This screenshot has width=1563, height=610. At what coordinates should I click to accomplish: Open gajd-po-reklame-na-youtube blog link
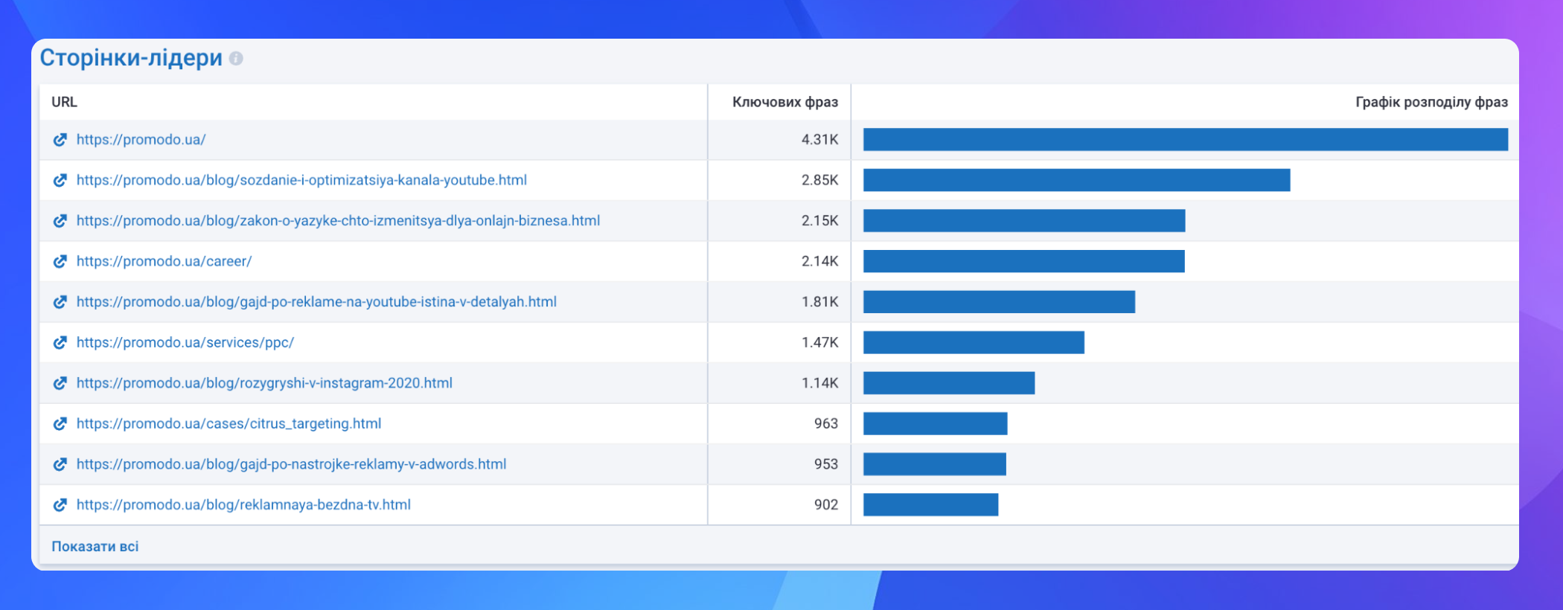point(316,302)
